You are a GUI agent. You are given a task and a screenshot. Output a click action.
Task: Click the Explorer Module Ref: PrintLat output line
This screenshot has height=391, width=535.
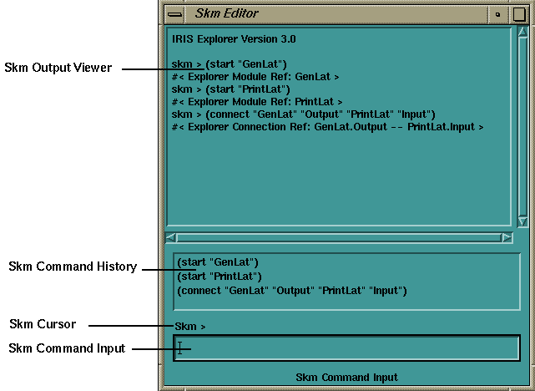[257, 101]
